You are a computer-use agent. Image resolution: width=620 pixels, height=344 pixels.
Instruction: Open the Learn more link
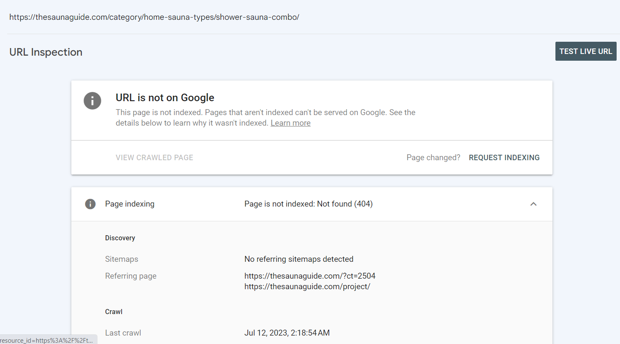coord(290,123)
